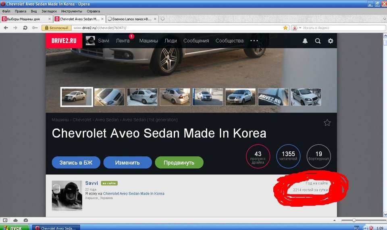Adjust the zoom slider in status bar
The image size is (387, 230).
pyautogui.click(x=354, y=220)
